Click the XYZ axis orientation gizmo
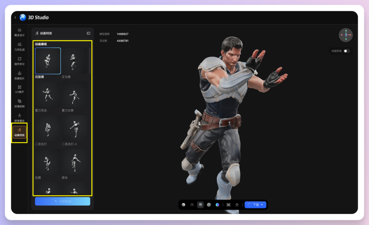Viewport: 369px width, 225px height. point(346,35)
